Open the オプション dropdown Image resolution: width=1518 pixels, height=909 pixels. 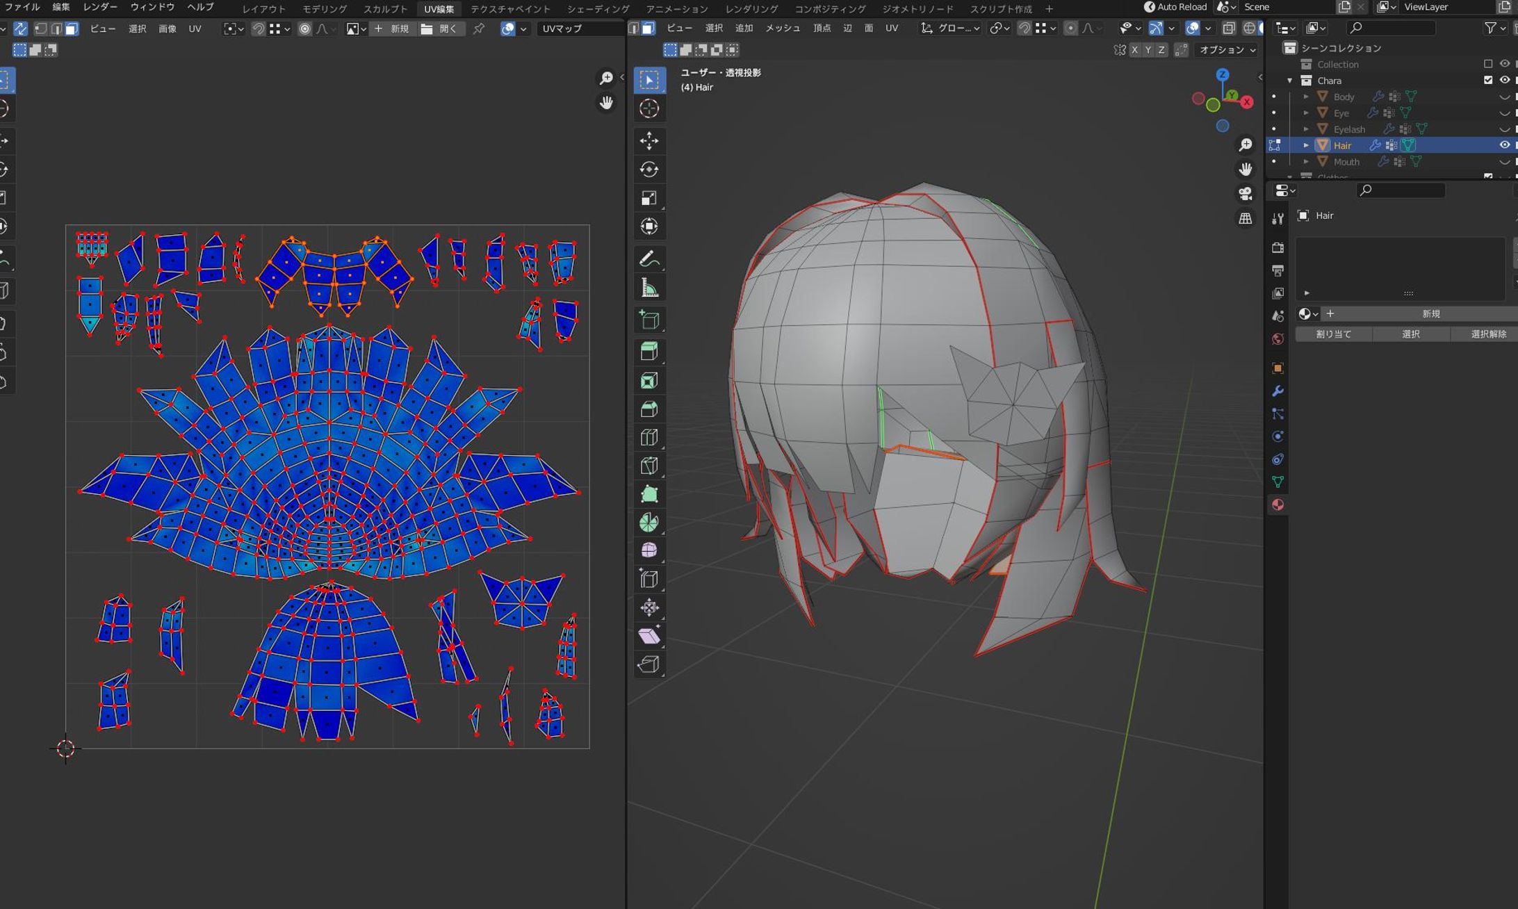pos(1227,50)
